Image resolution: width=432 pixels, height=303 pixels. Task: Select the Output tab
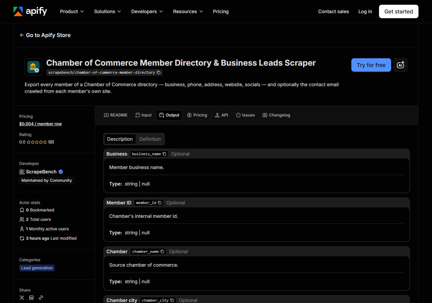click(x=169, y=115)
